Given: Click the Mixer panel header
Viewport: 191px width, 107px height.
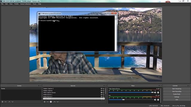Looking at the screenshot, I should [x=135, y=86].
